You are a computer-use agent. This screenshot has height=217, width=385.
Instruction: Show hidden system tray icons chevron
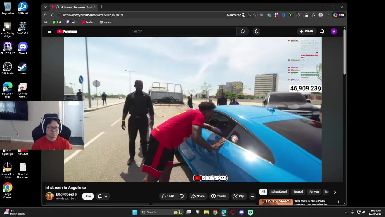coord(346,212)
